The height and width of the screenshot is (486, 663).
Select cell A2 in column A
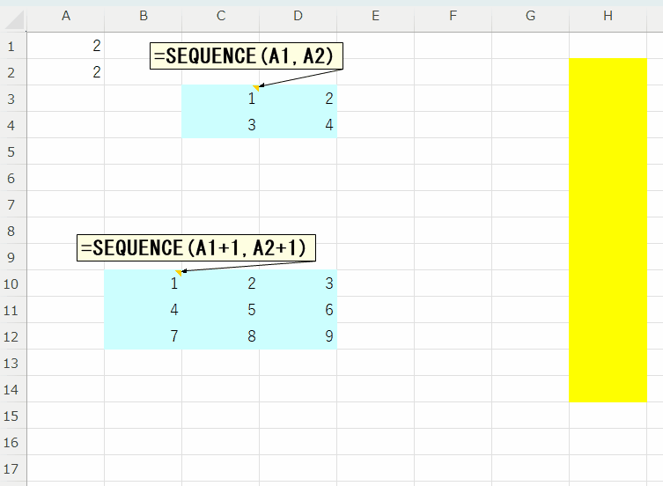pos(66,73)
